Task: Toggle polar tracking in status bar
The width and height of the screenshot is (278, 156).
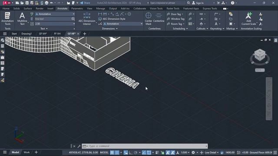Action: pos(136,152)
